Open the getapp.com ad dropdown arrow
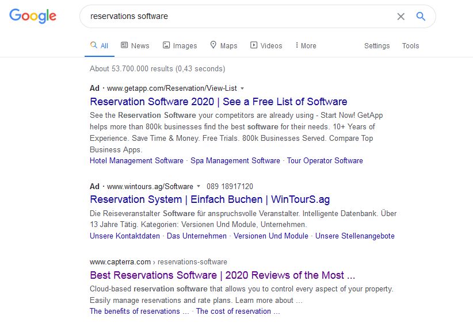 [x=242, y=89]
